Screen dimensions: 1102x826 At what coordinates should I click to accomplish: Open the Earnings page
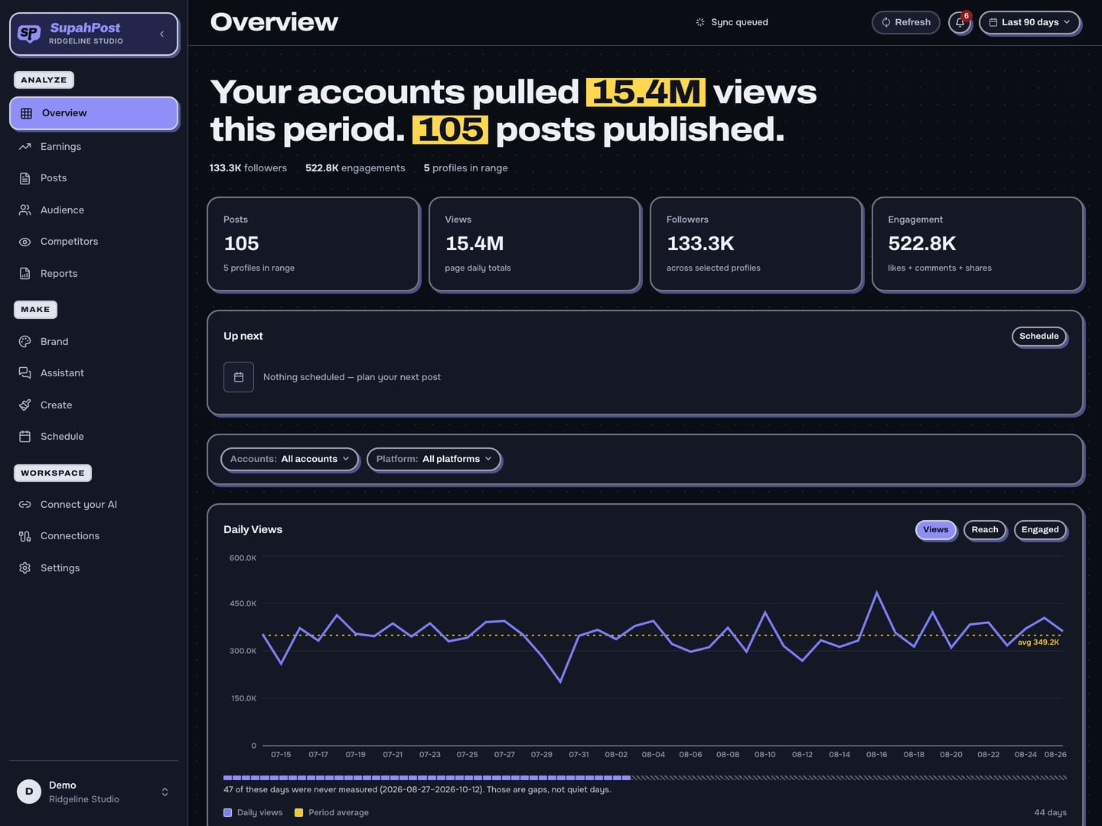[93, 147]
